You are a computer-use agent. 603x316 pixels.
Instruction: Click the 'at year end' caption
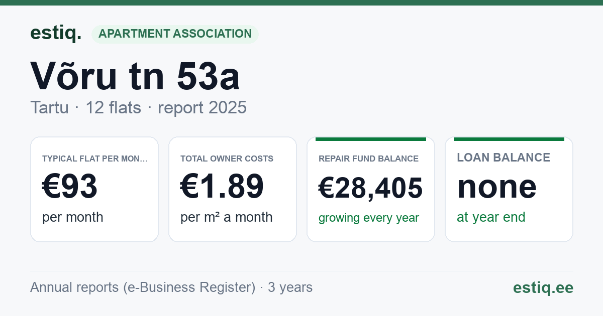pyautogui.click(x=491, y=217)
